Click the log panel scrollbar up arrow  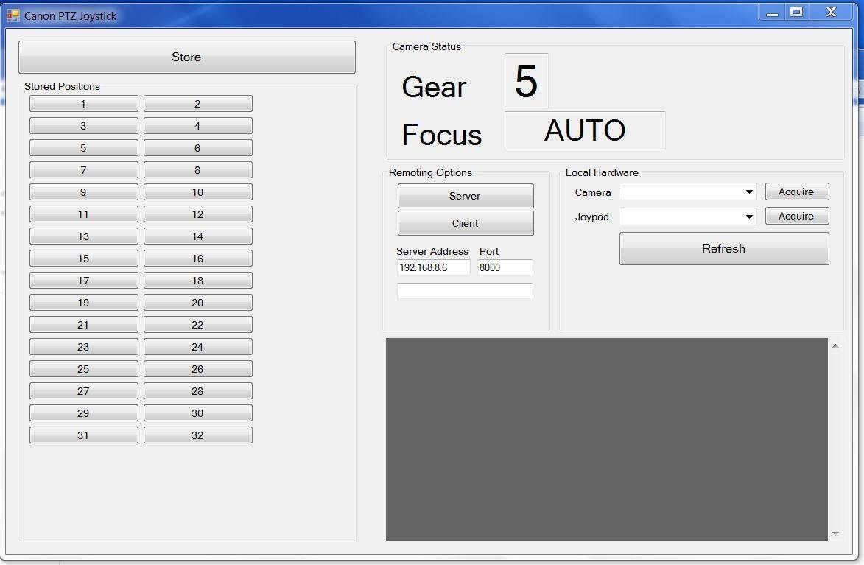[x=835, y=345]
